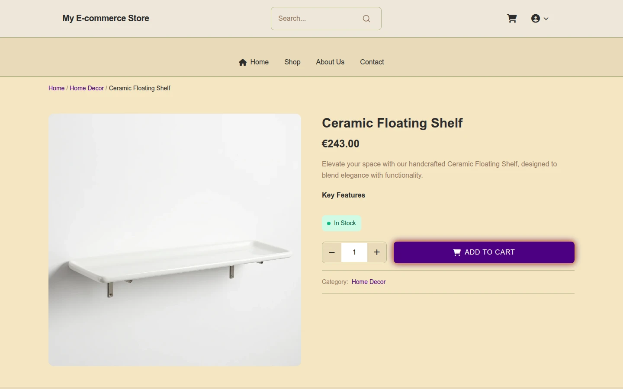
Task: Click the Ceramic Floating Shelf breadcrumb text
Action: click(140, 88)
